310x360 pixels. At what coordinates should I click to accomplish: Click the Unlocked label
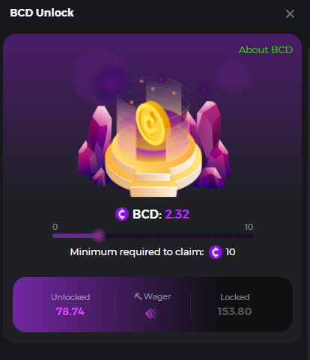(70, 297)
